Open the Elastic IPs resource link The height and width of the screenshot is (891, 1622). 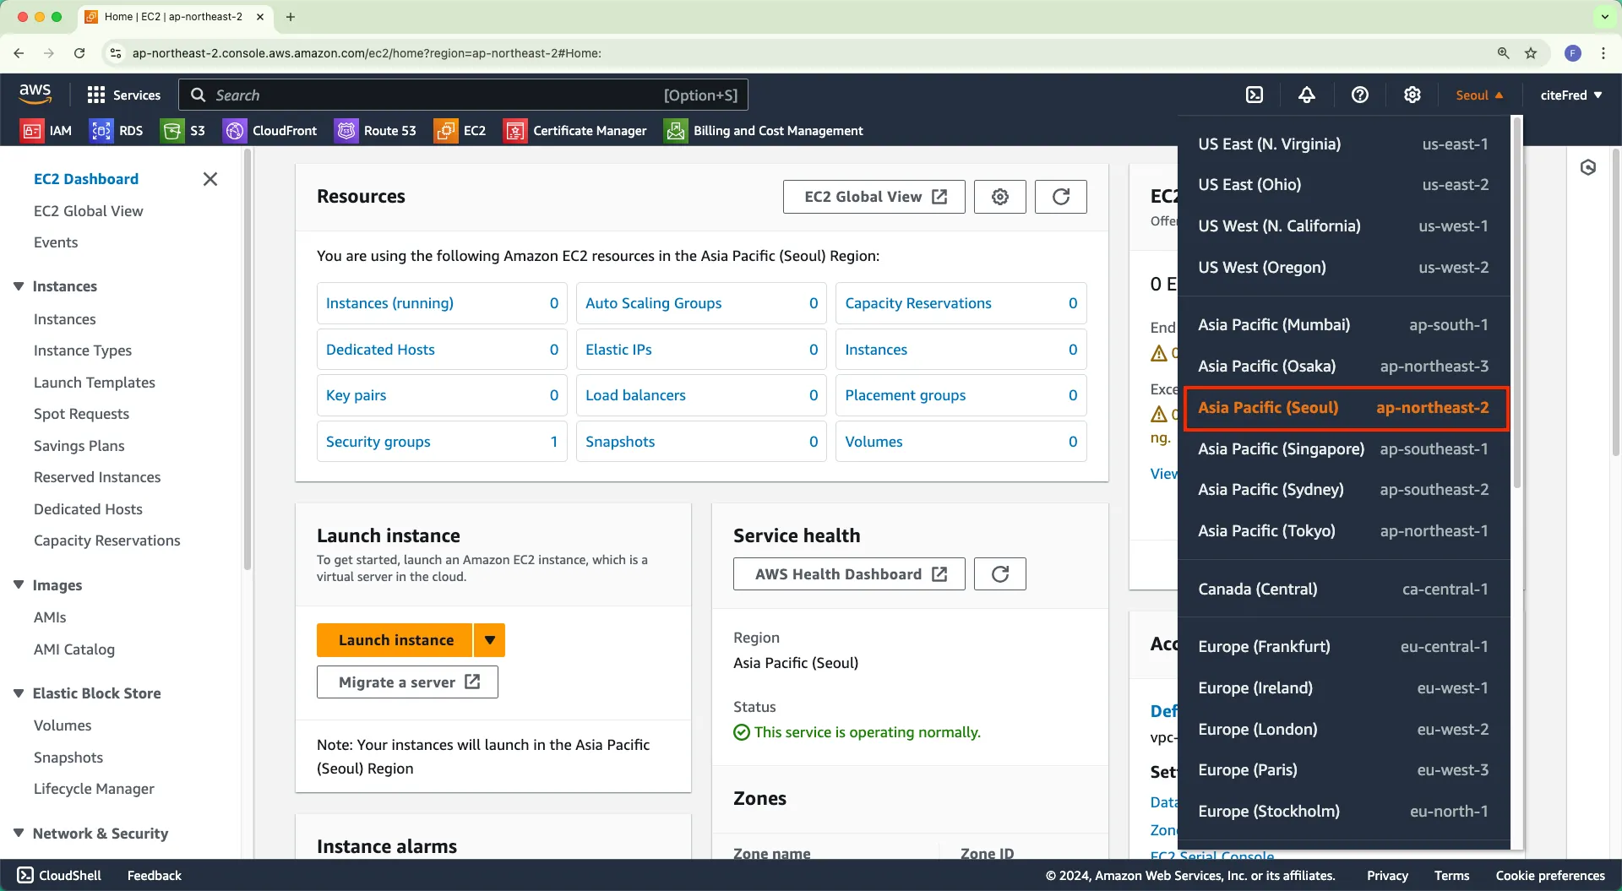click(x=618, y=350)
